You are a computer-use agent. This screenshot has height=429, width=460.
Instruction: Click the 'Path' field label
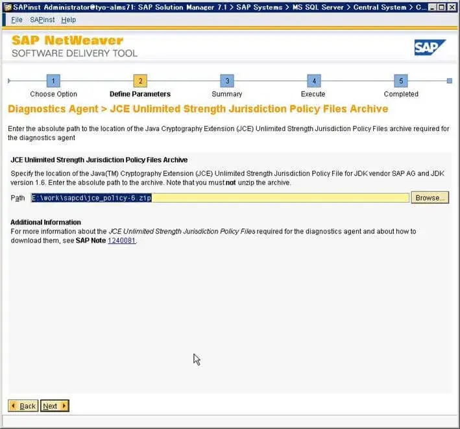18,198
